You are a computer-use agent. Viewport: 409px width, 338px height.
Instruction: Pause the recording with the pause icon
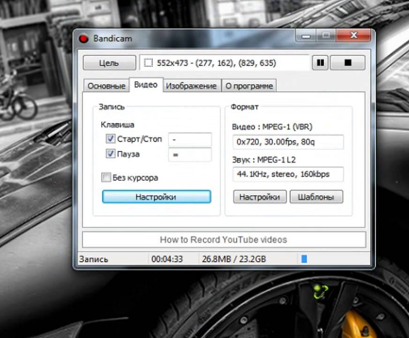pos(320,62)
